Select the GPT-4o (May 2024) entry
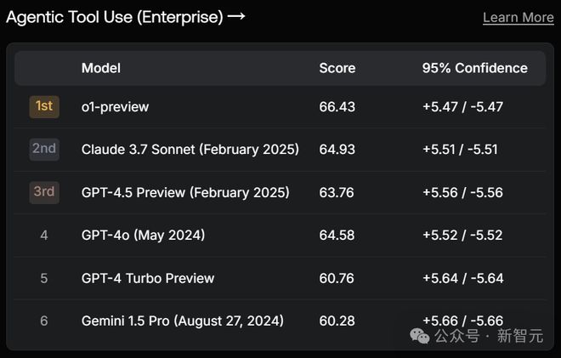The width and height of the screenshot is (561, 358). coord(143,235)
